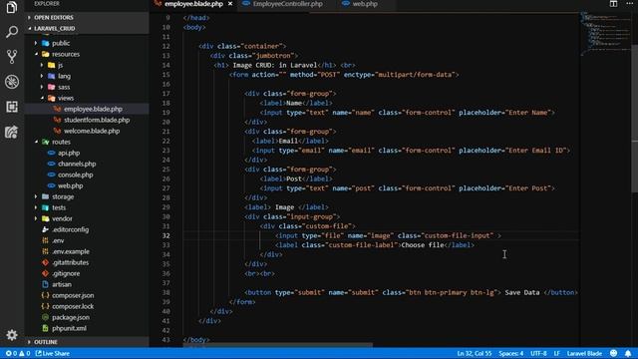The width and height of the screenshot is (638, 359).
Task: Click the feedback smiley icon
Action: click(x=614, y=353)
